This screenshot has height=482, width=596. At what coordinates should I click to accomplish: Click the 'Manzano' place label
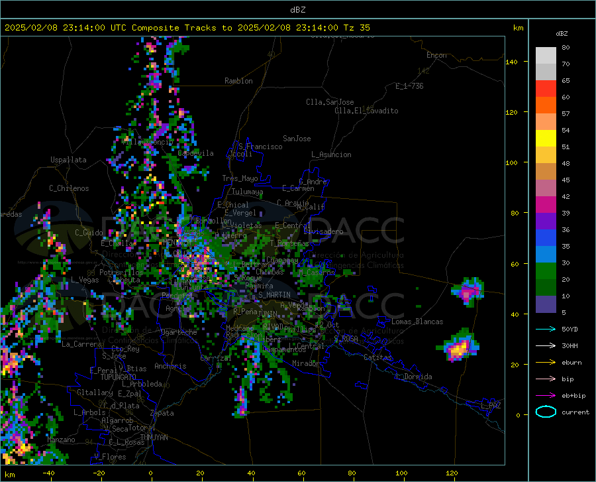click(x=61, y=440)
